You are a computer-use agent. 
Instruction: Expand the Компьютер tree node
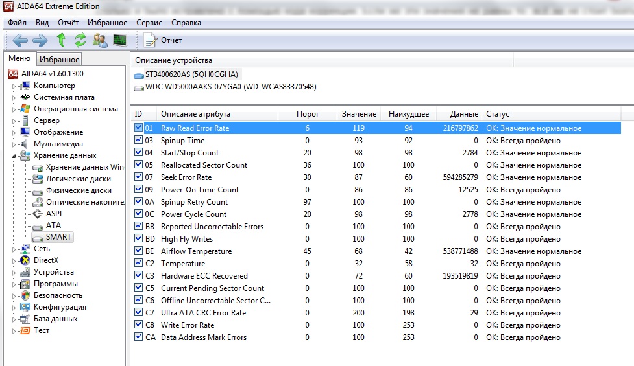coord(14,86)
